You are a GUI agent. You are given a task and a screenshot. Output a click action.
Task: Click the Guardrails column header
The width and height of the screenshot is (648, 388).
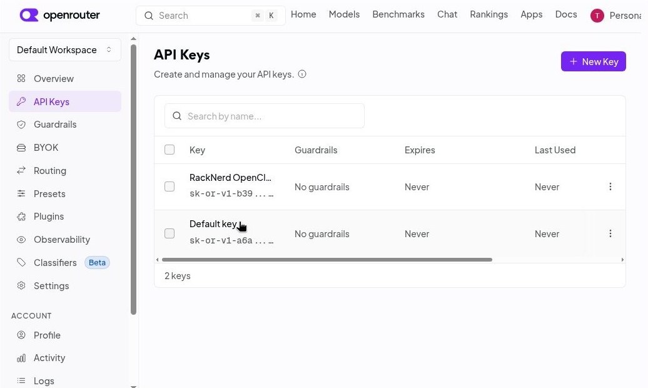point(316,150)
